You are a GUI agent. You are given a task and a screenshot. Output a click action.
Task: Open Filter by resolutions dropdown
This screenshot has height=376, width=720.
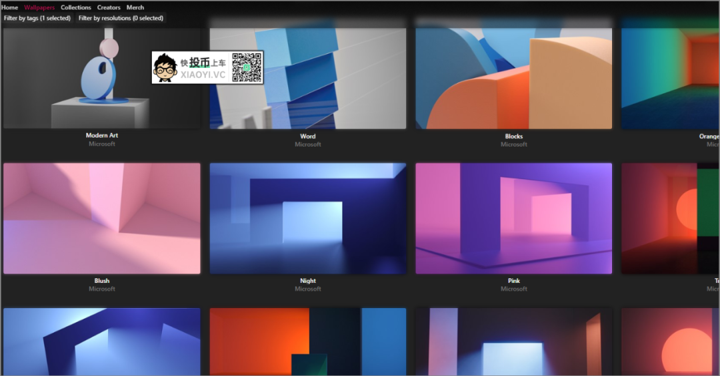pyautogui.click(x=121, y=18)
